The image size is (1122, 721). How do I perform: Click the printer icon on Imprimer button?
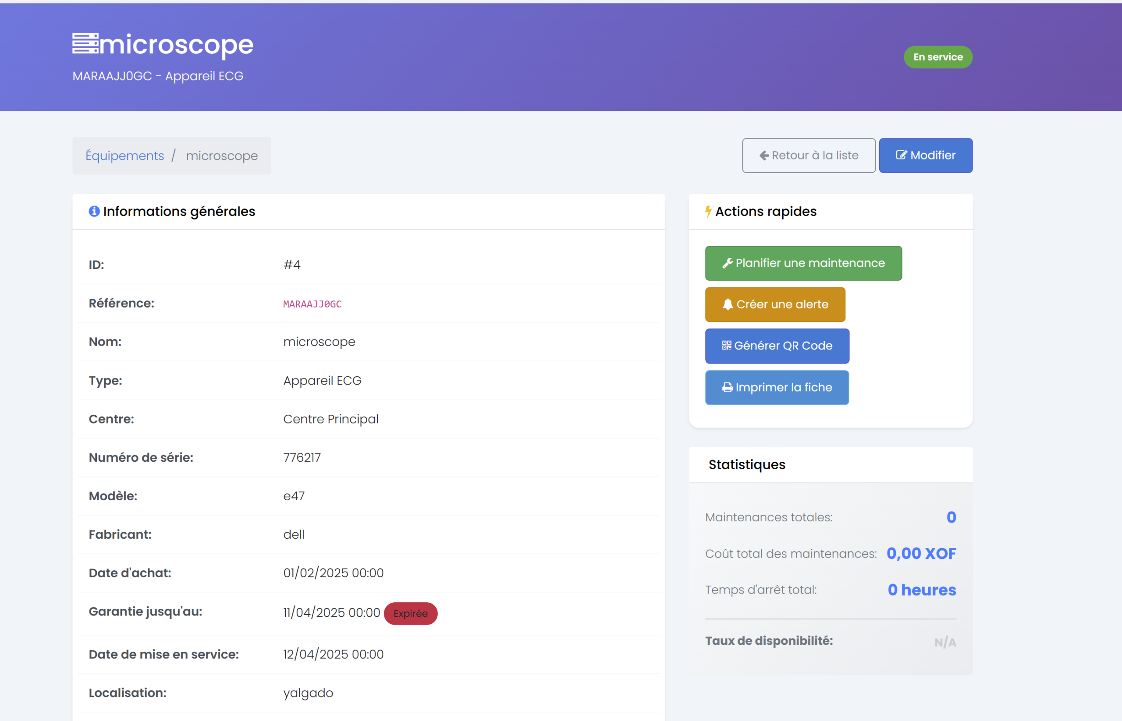[727, 388]
